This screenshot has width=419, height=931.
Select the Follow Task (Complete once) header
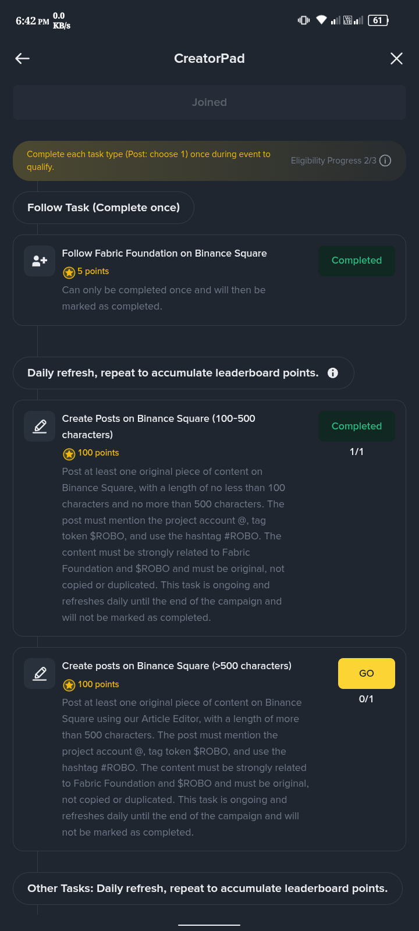pyautogui.click(x=104, y=208)
